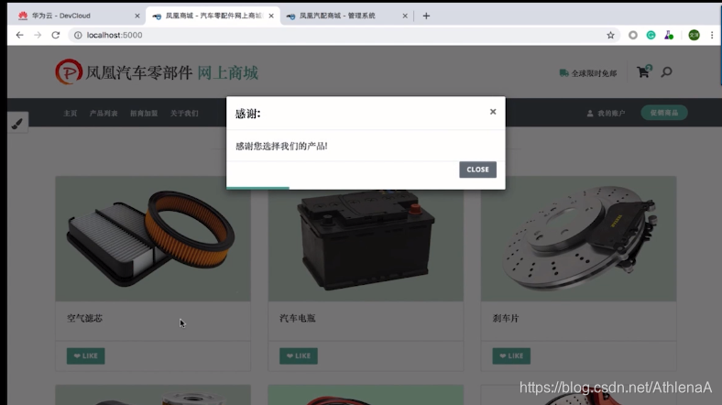Screen dimensions: 722x405
Task: Click the Phoenix logo icon
Action: click(69, 71)
